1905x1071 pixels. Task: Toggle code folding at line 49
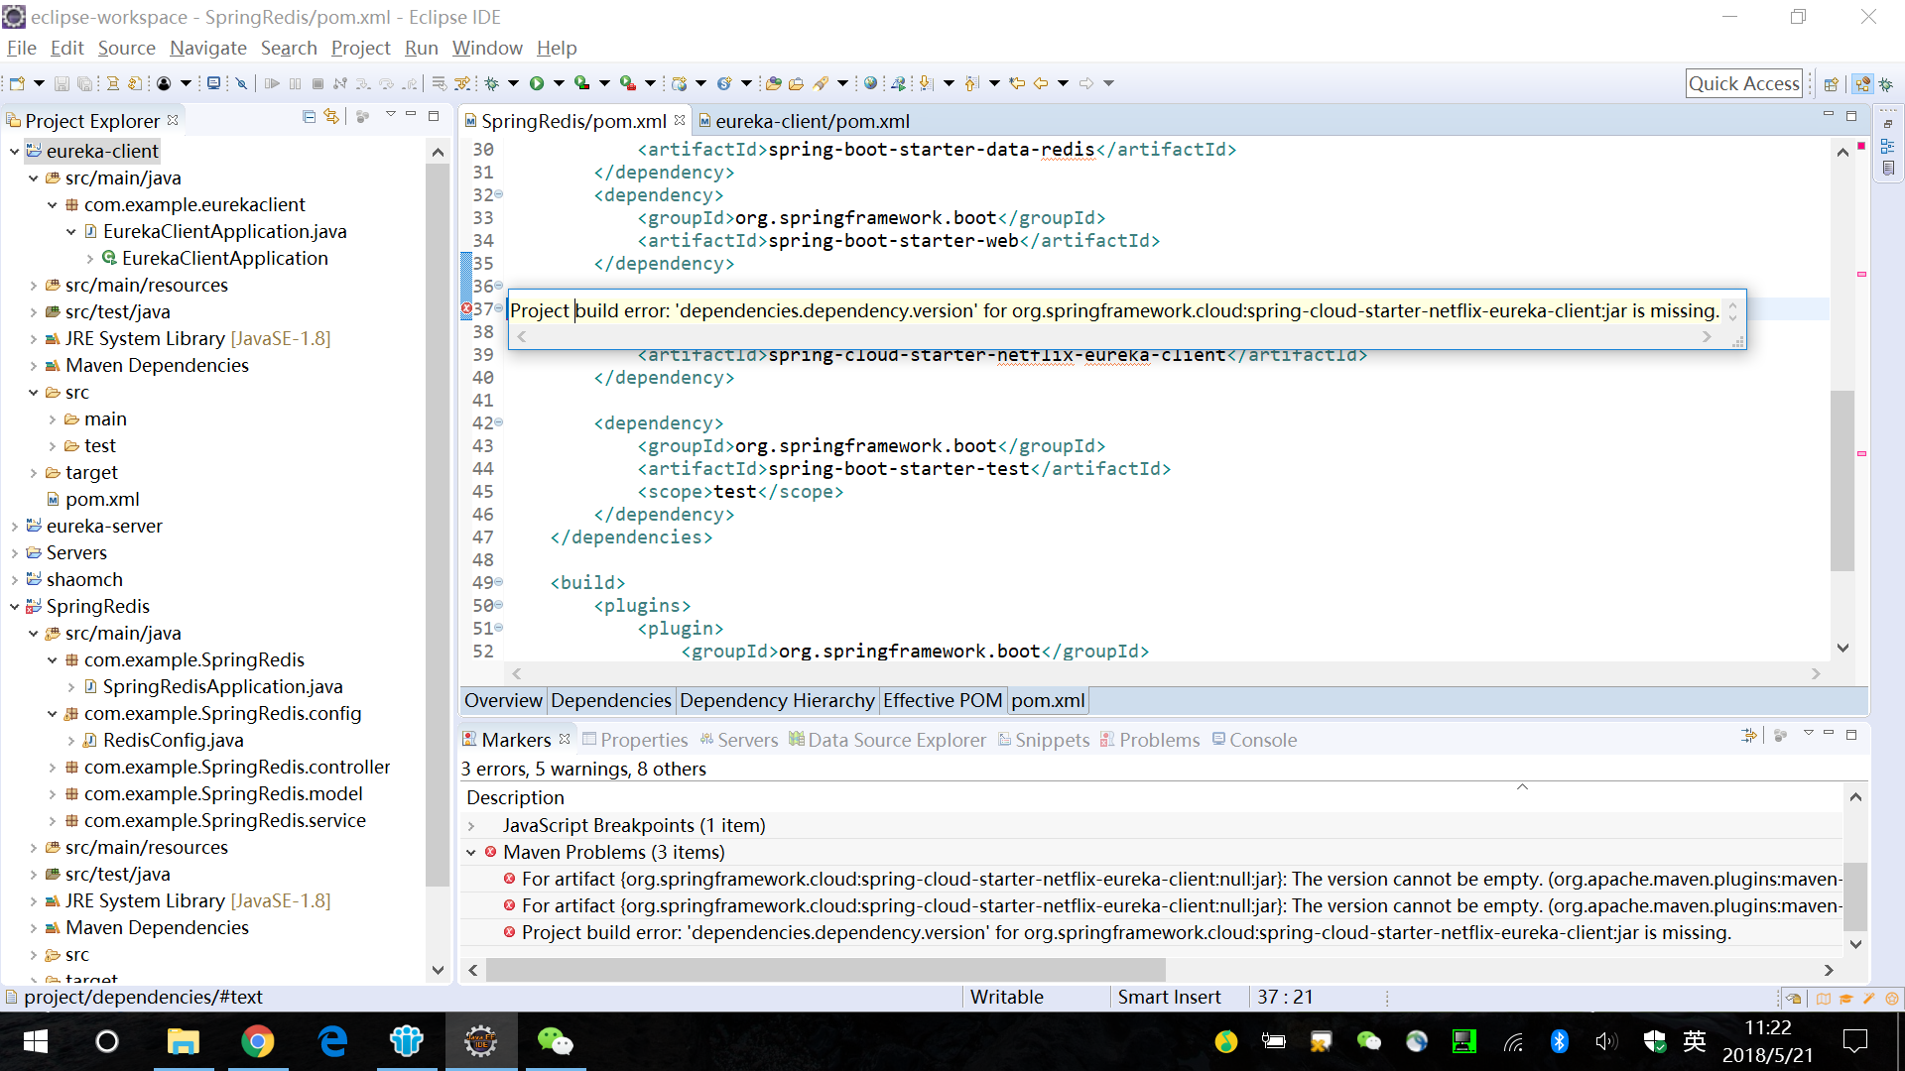pos(499,582)
